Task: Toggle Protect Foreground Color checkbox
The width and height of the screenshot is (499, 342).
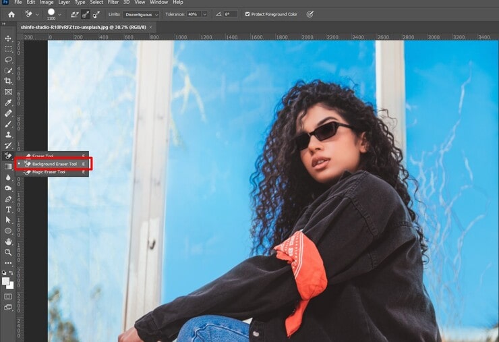Action: pyautogui.click(x=247, y=14)
